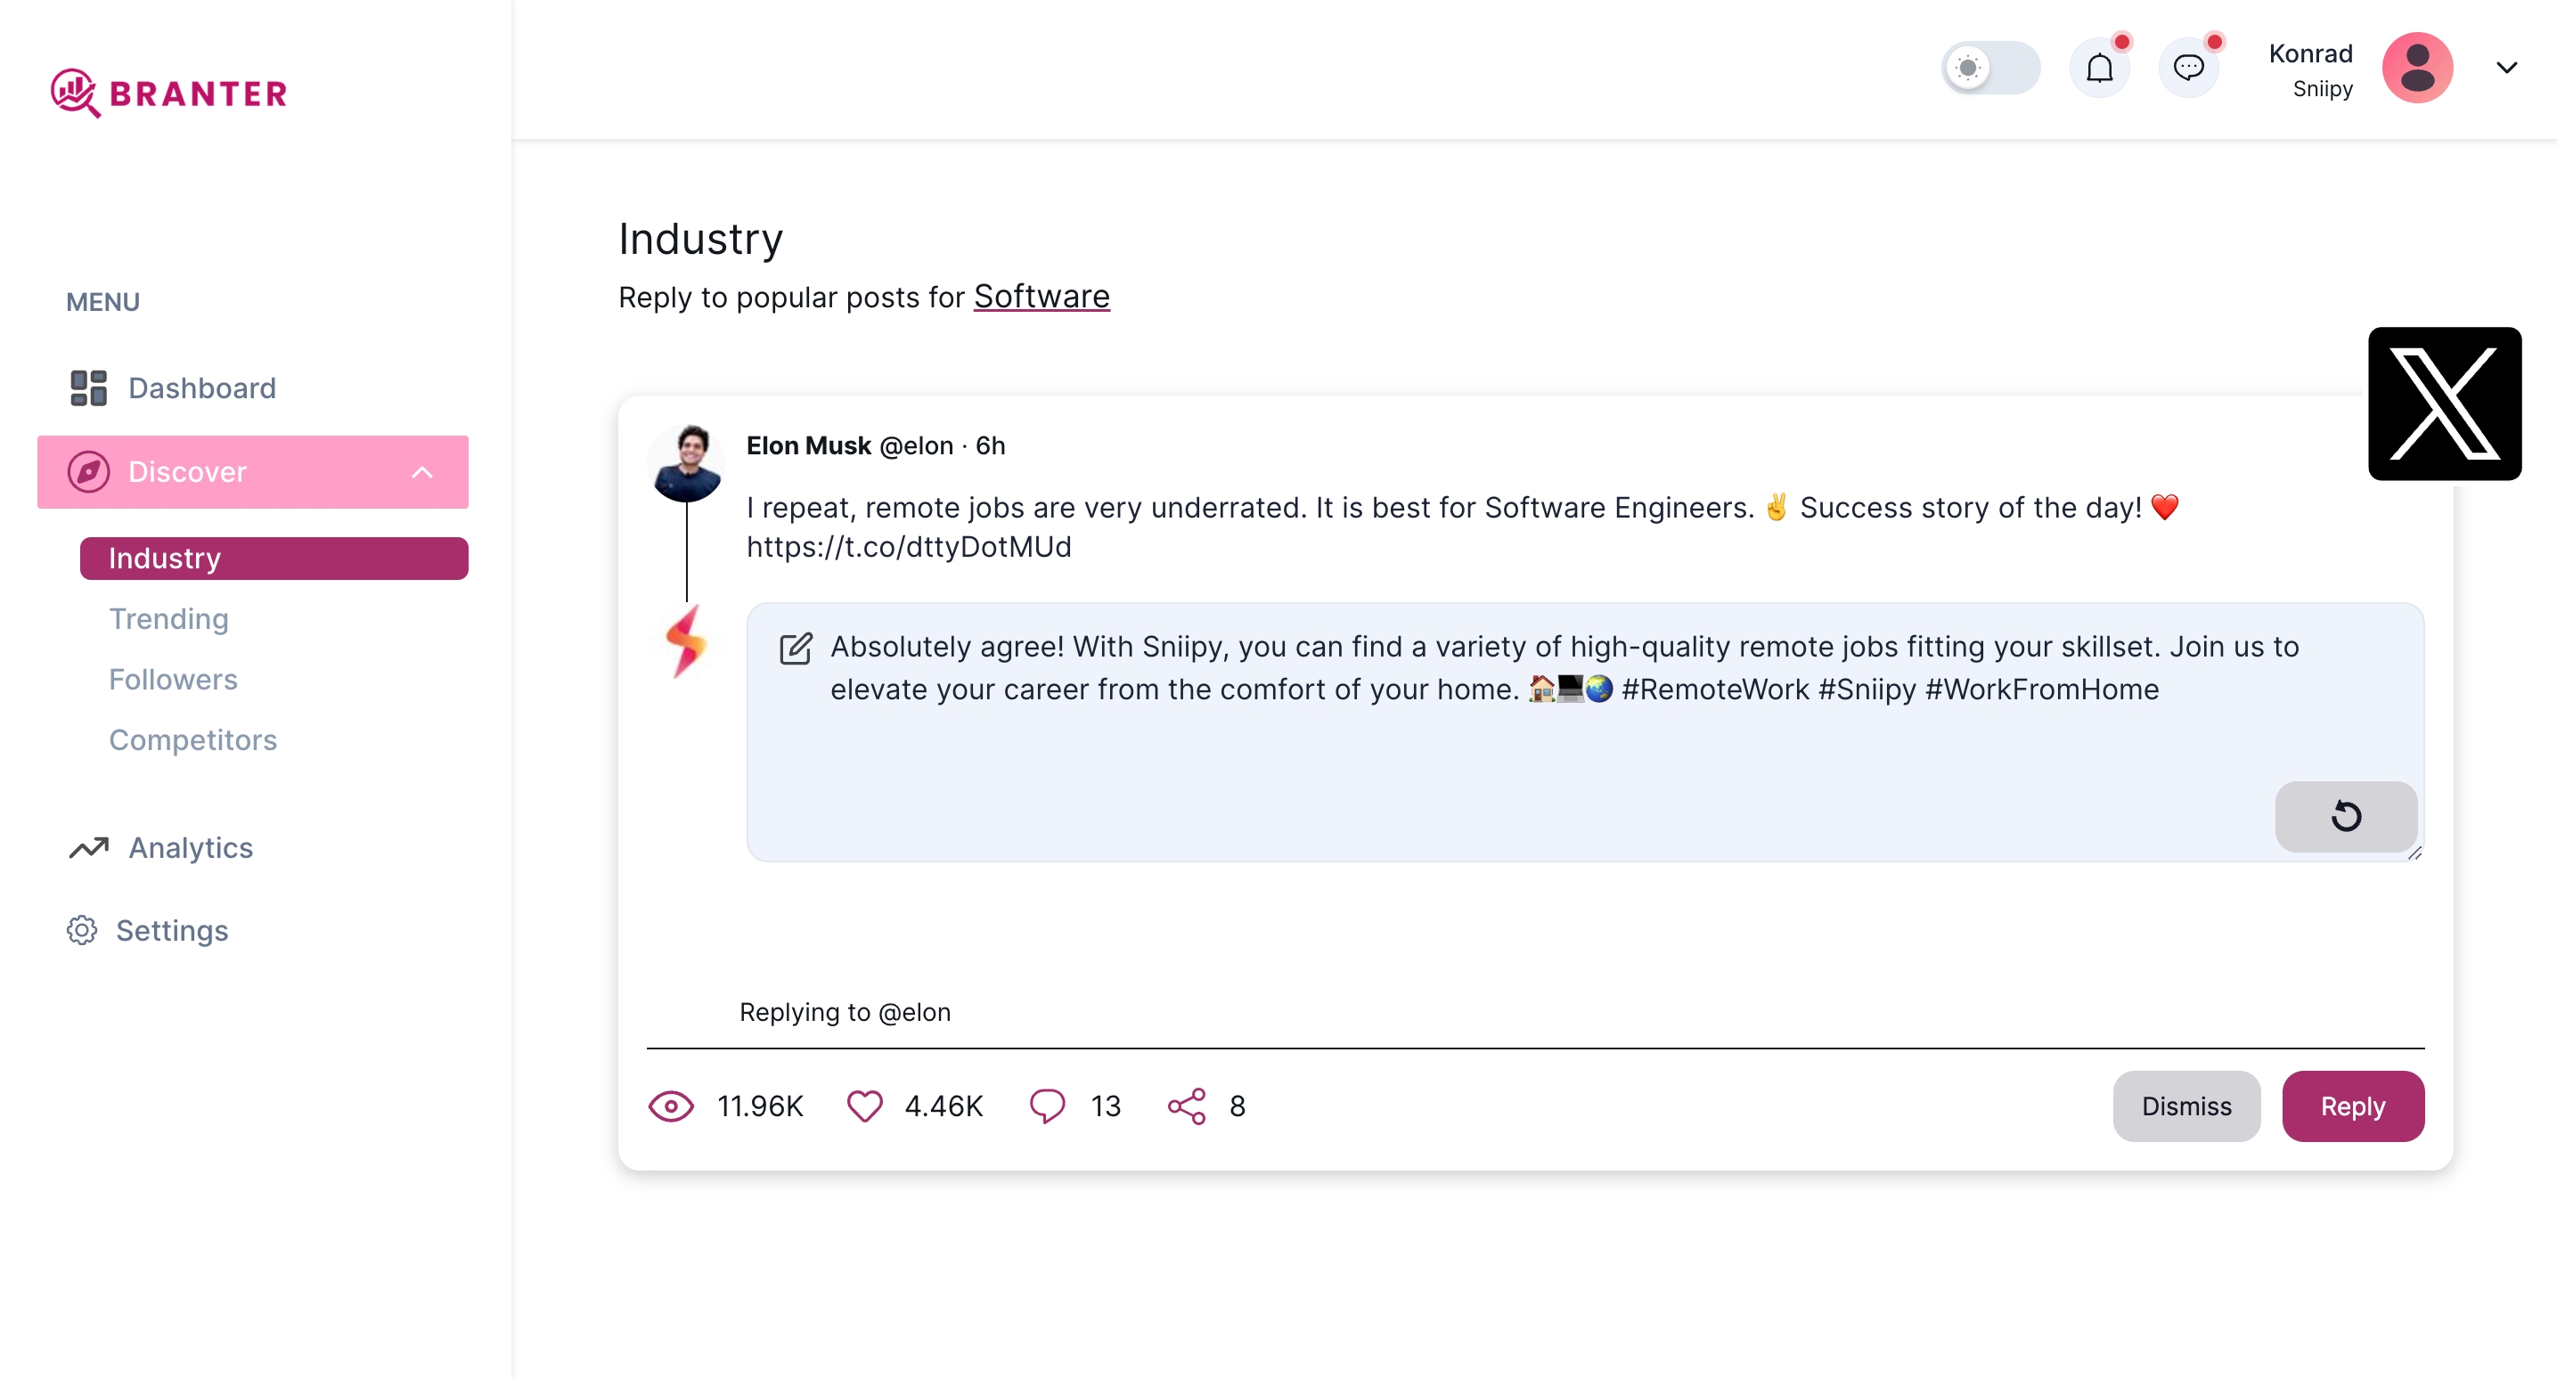Open the Settings menu item
The image size is (2557, 1379).
tap(252, 930)
